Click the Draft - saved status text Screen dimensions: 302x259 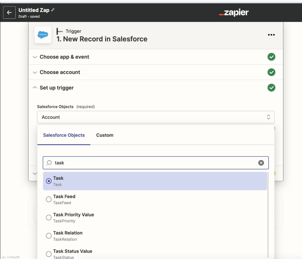point(29,17)
